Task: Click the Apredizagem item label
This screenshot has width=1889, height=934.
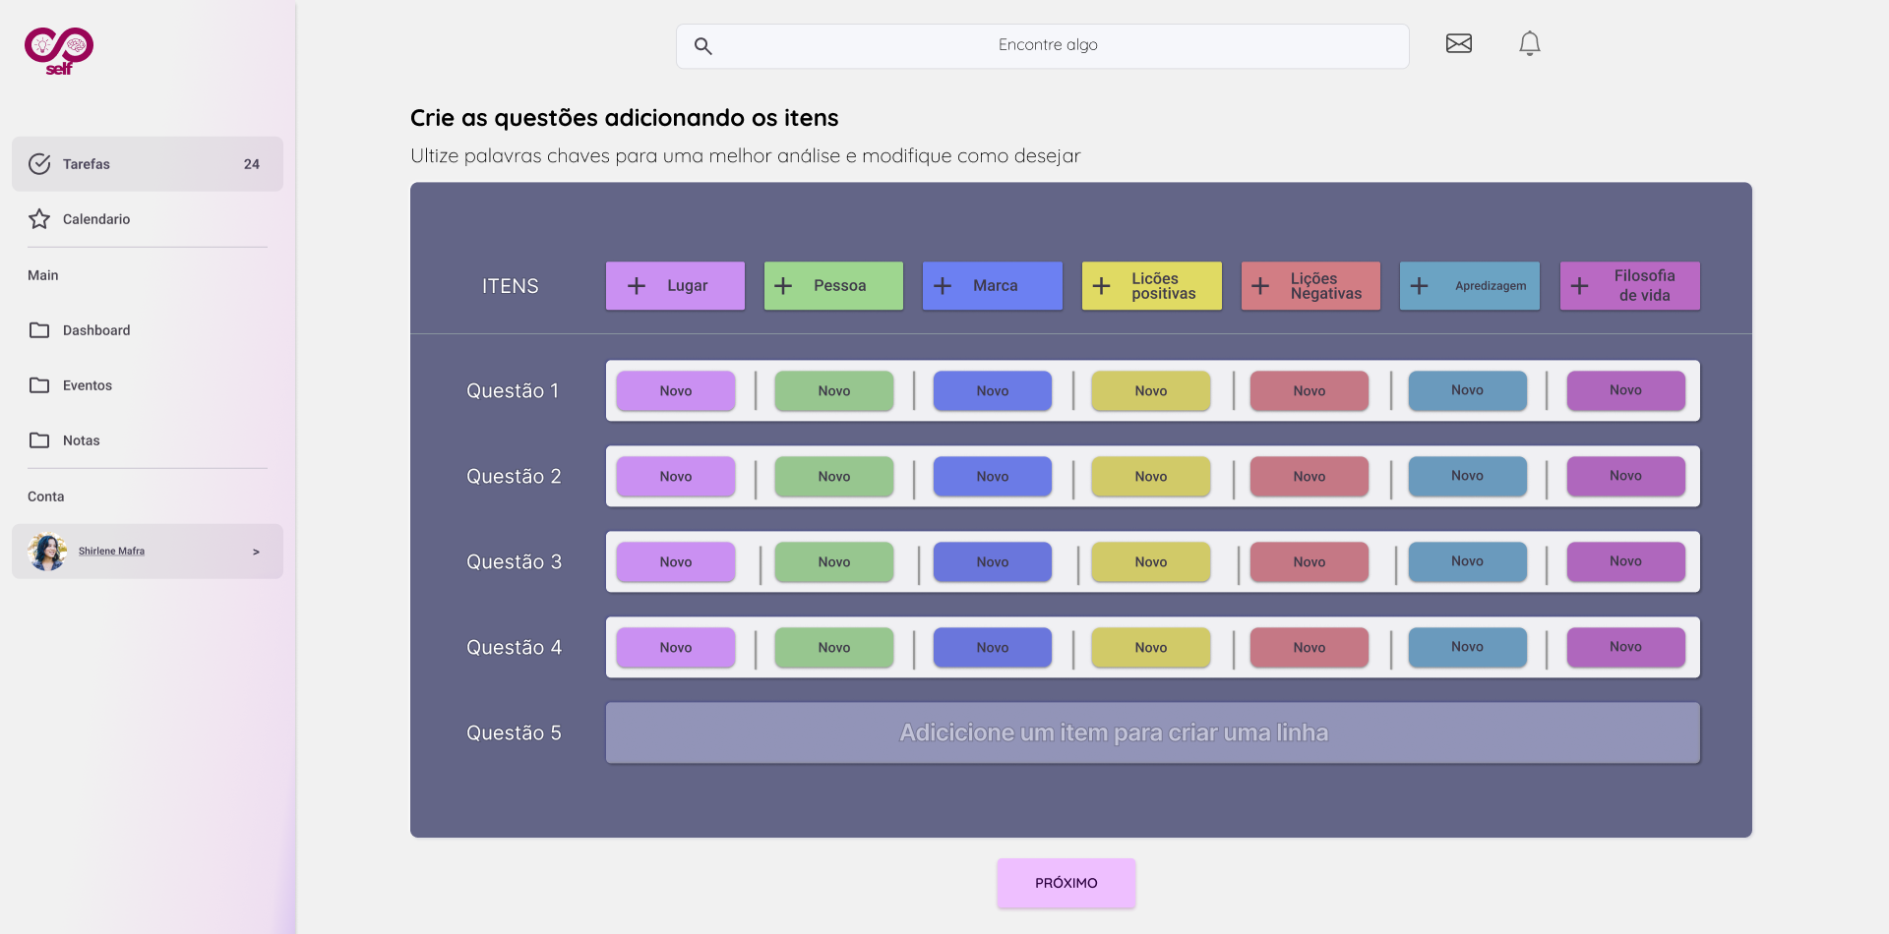Action: 1491,286
